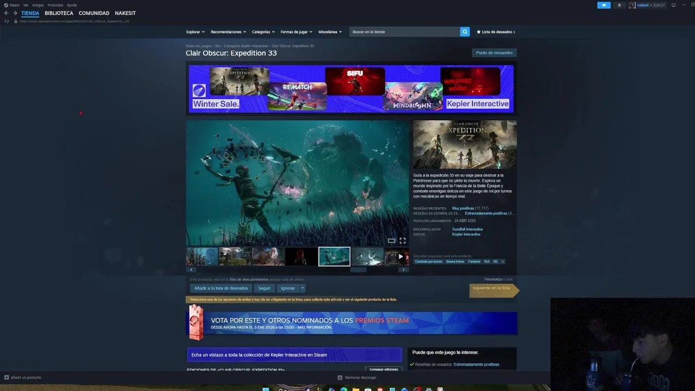Play the video thumbnail with play arrow
This screenshot has width=695, height=391.
(x=397, y=256)
